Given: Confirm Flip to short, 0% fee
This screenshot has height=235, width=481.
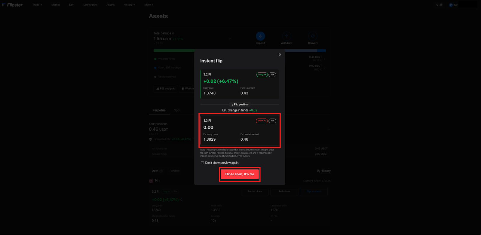Looking at the screenshot, I should point(240,174).
